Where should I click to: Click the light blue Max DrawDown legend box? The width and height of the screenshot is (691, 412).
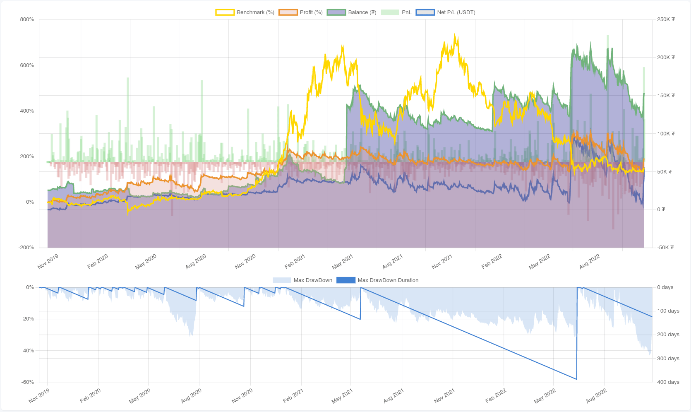(x=282, y=280)
